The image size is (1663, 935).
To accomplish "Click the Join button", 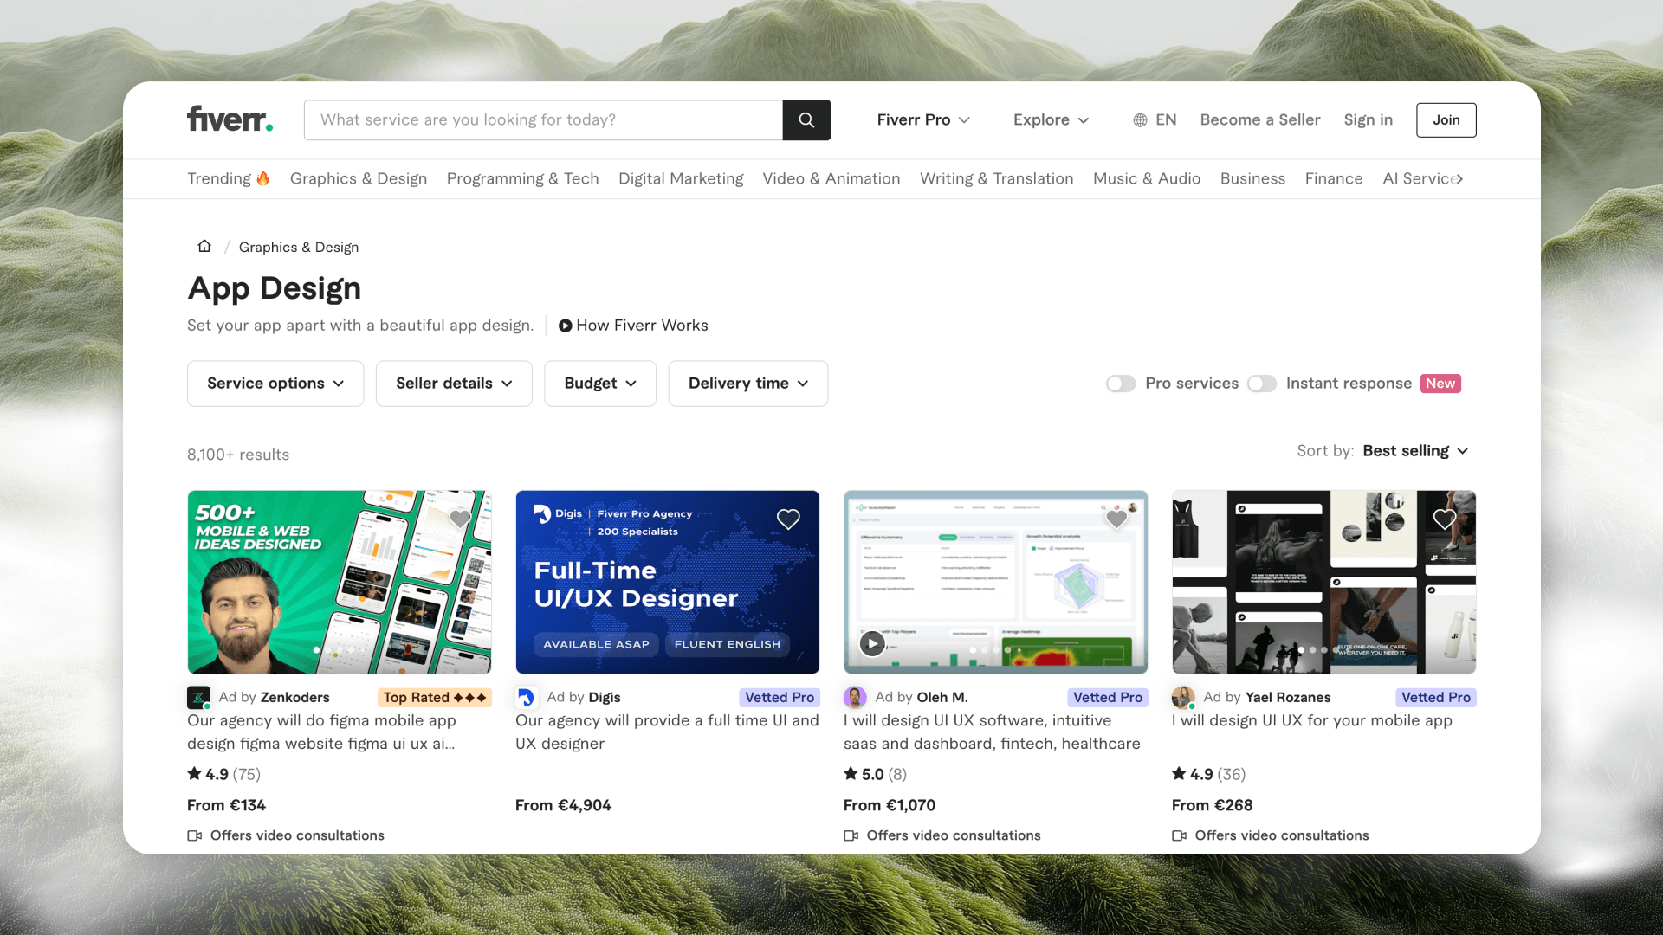I will pos(1446,119).
